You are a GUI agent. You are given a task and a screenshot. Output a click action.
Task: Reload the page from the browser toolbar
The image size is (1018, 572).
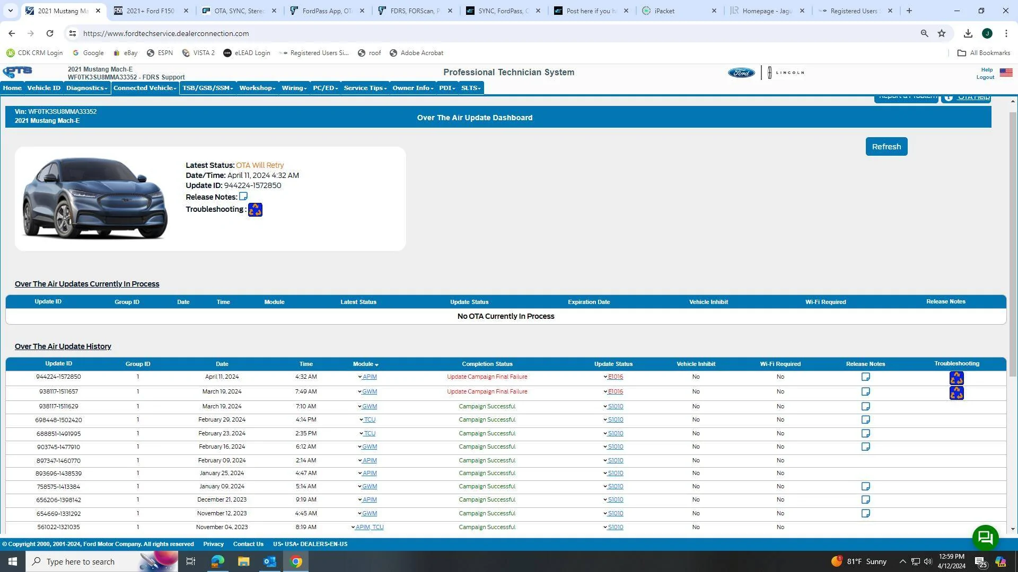point(49,33)
